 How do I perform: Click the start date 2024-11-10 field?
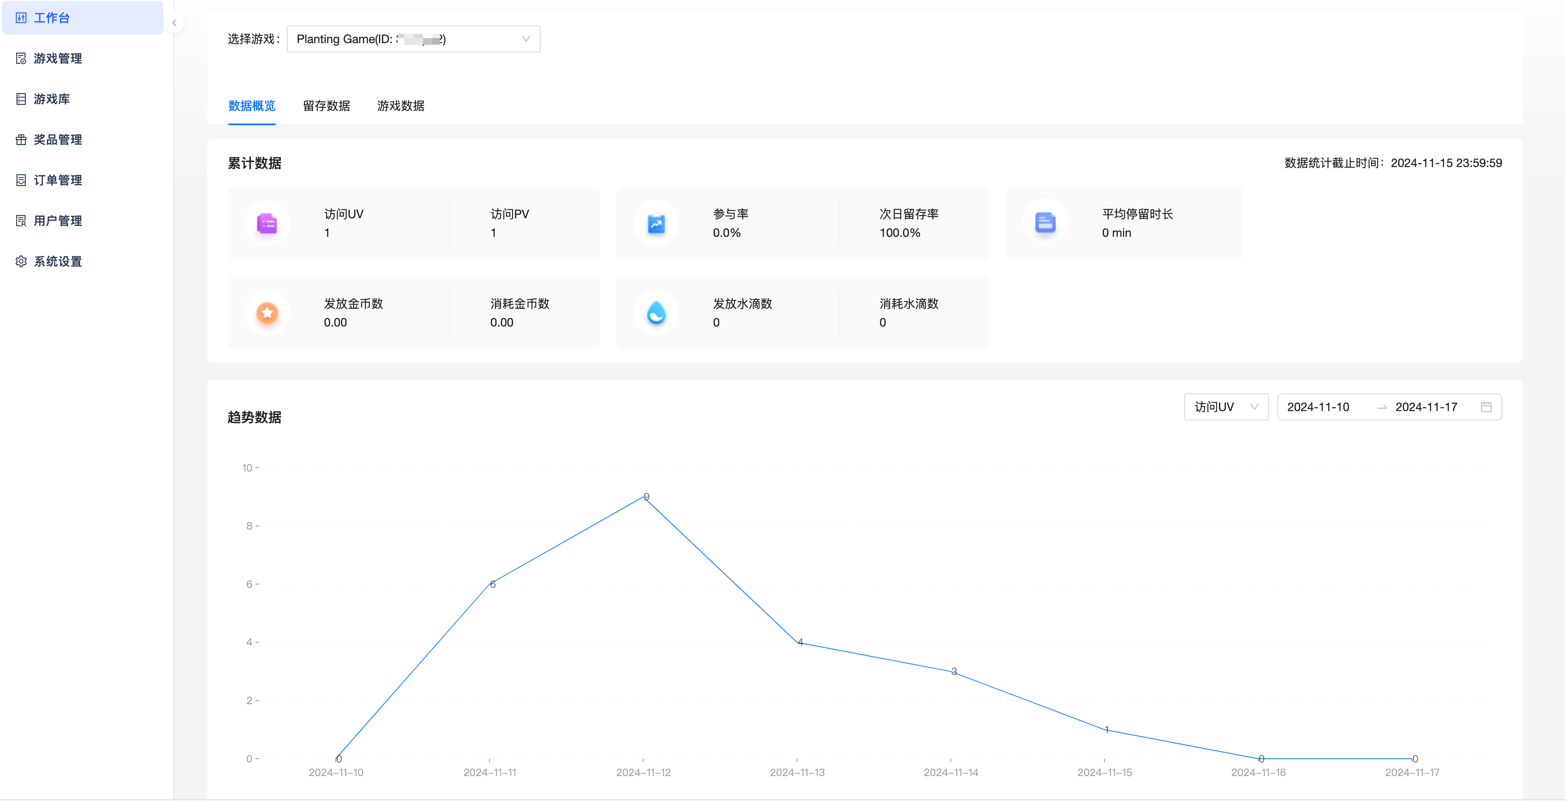click(x=1318, y=407)
